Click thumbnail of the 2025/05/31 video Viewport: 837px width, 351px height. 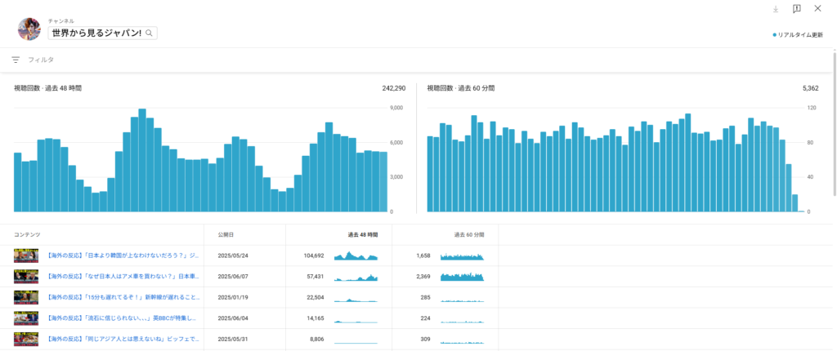pyautogui.click(x=26, y=339)
